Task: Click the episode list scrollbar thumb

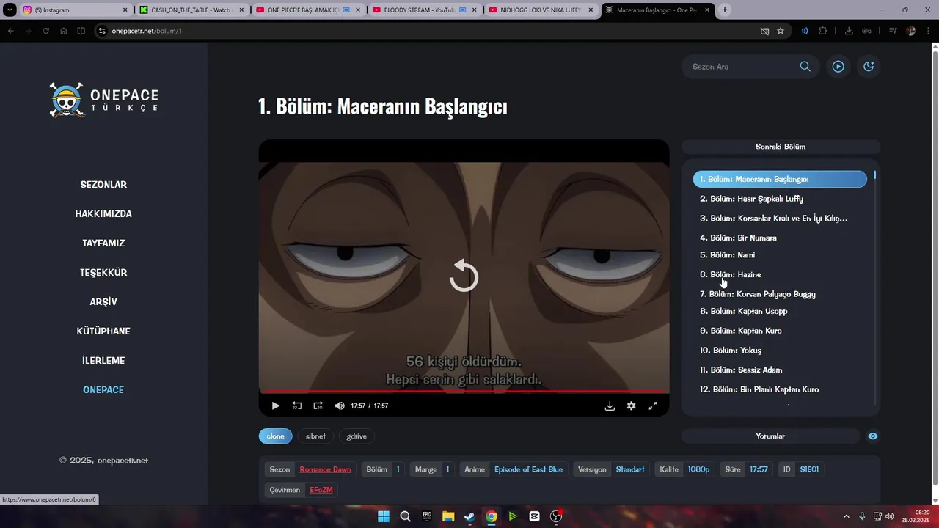Action: coord(874,176)
